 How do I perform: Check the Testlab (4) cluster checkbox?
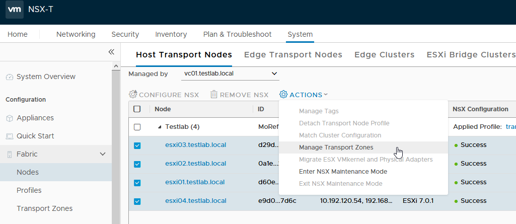(137, 127)
